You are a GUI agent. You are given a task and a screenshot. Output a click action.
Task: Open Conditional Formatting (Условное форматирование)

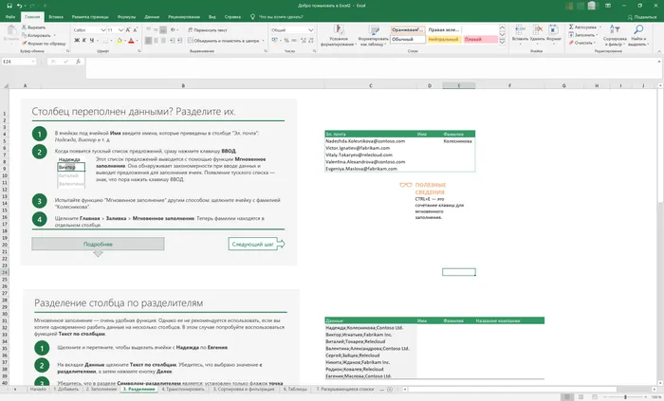[x=339, y=35]
